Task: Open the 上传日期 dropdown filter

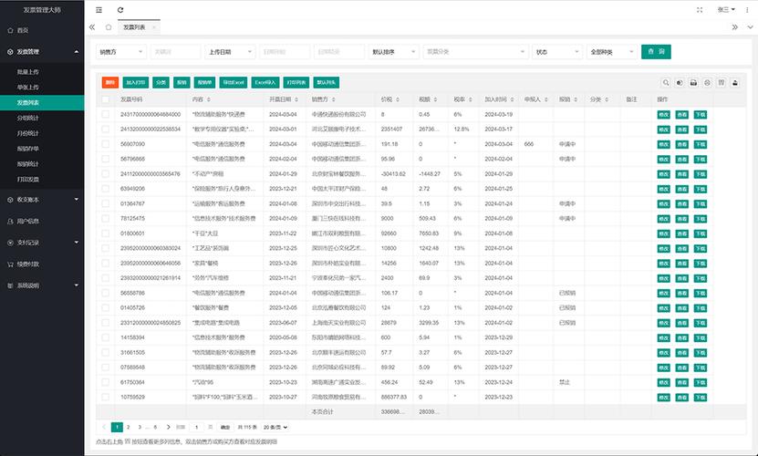Action: [230, 52]
